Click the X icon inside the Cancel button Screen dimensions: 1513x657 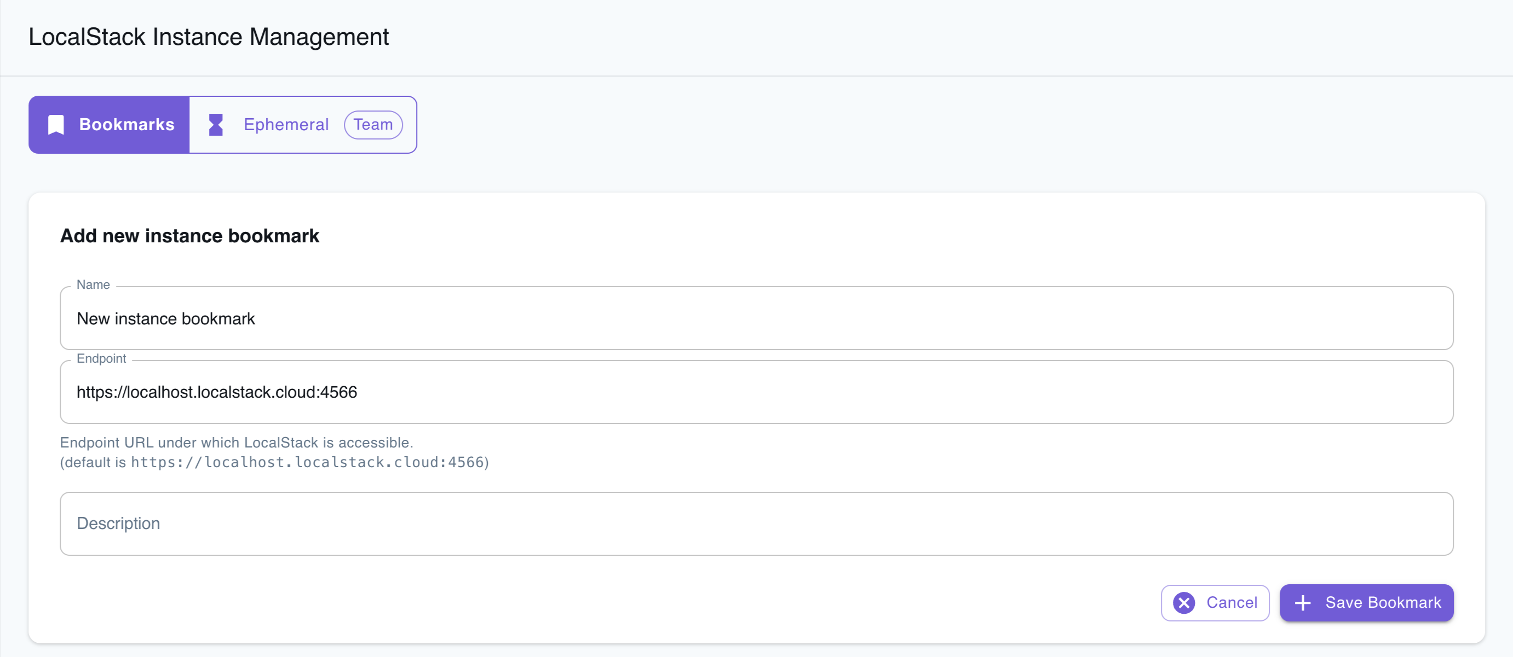[x=1184, y=602]
